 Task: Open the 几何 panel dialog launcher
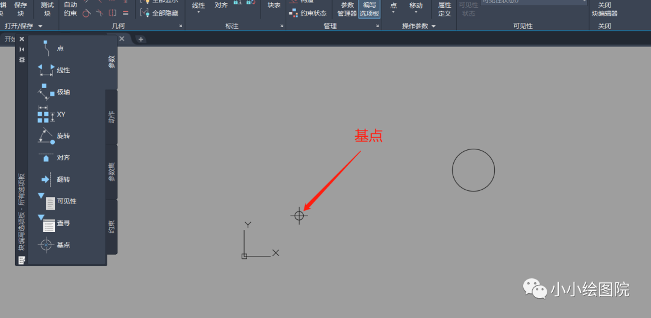(181, 26)
